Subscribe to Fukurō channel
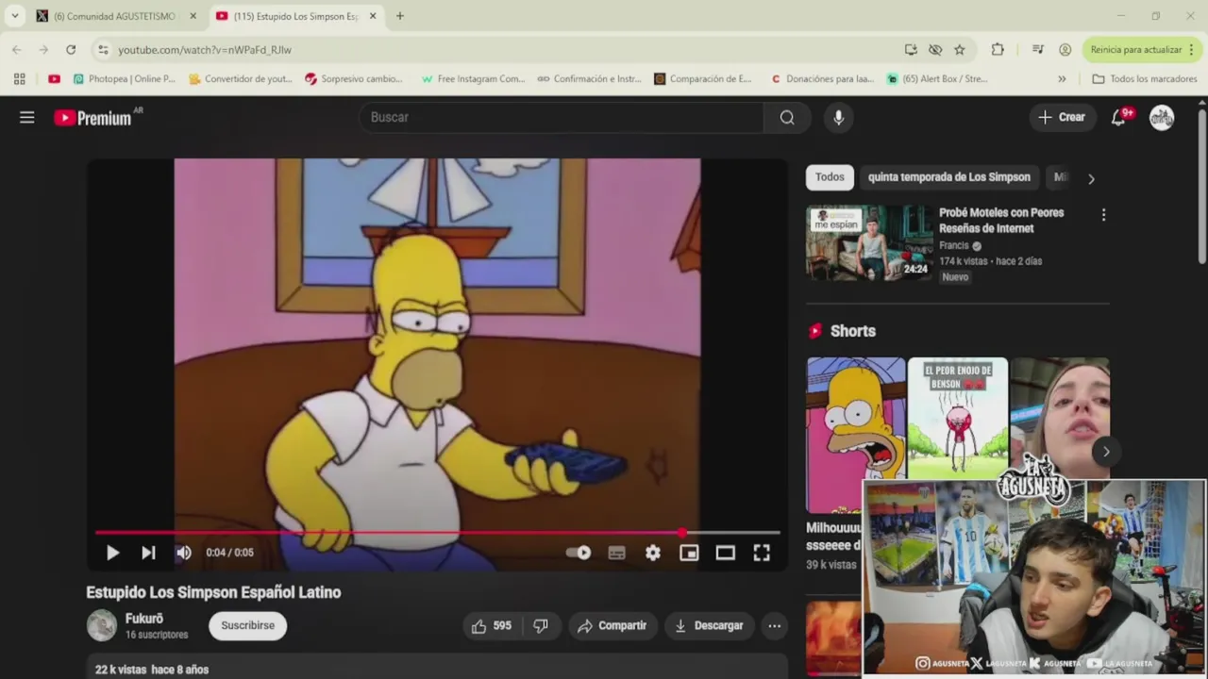1208x679 pixels. [247, 625]
